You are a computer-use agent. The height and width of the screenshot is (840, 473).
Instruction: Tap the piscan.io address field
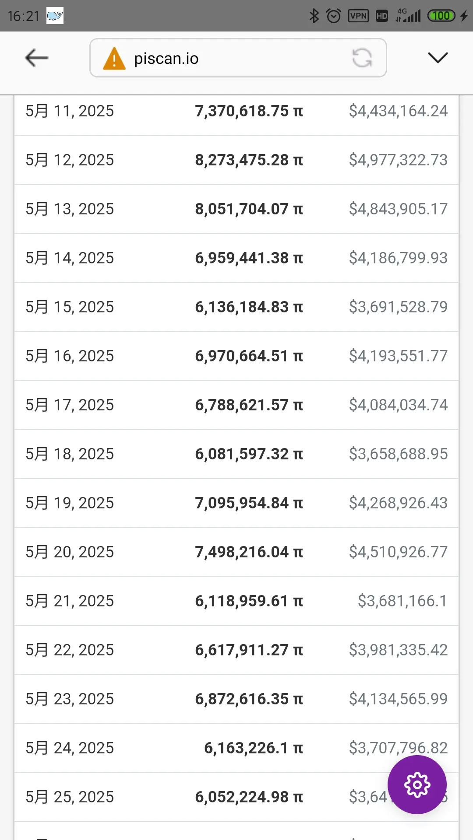[238, 58]
